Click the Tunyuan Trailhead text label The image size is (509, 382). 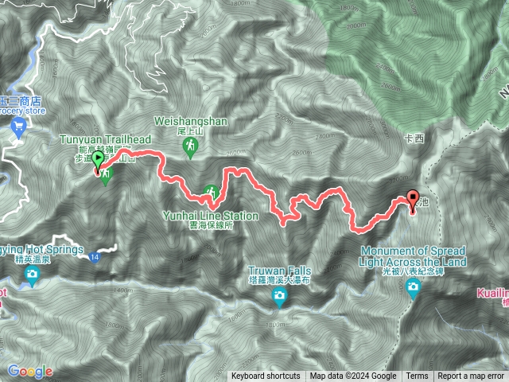106,139
